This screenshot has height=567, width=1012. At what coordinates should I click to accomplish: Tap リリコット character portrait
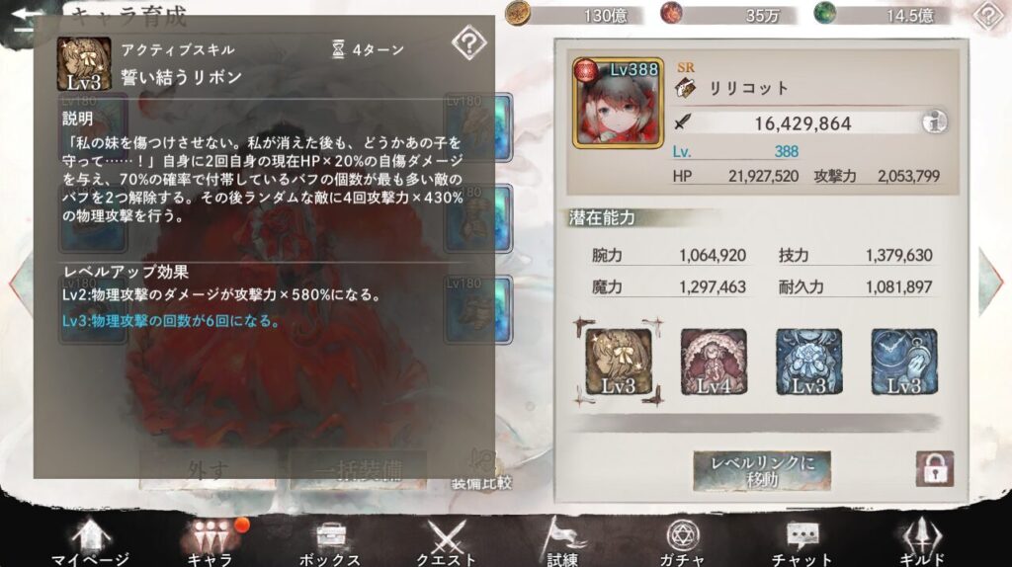coord(618,103)
